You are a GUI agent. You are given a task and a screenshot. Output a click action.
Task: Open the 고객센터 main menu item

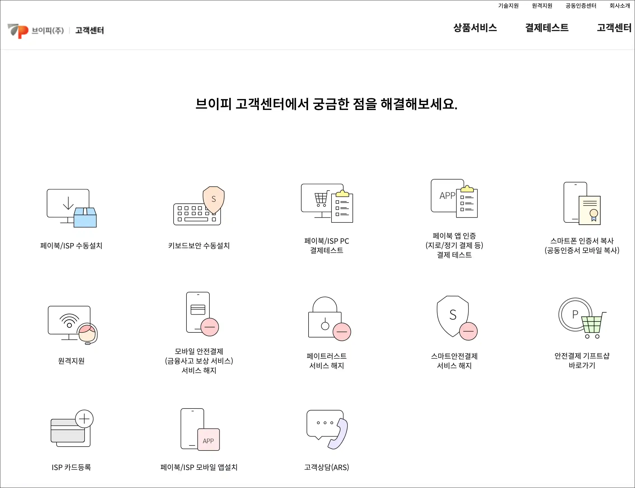coord(614,28)
